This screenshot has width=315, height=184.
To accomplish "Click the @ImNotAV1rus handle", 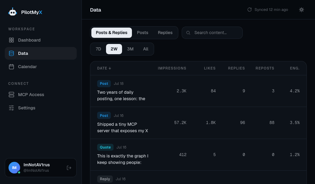I will click(x=36, y=171).
